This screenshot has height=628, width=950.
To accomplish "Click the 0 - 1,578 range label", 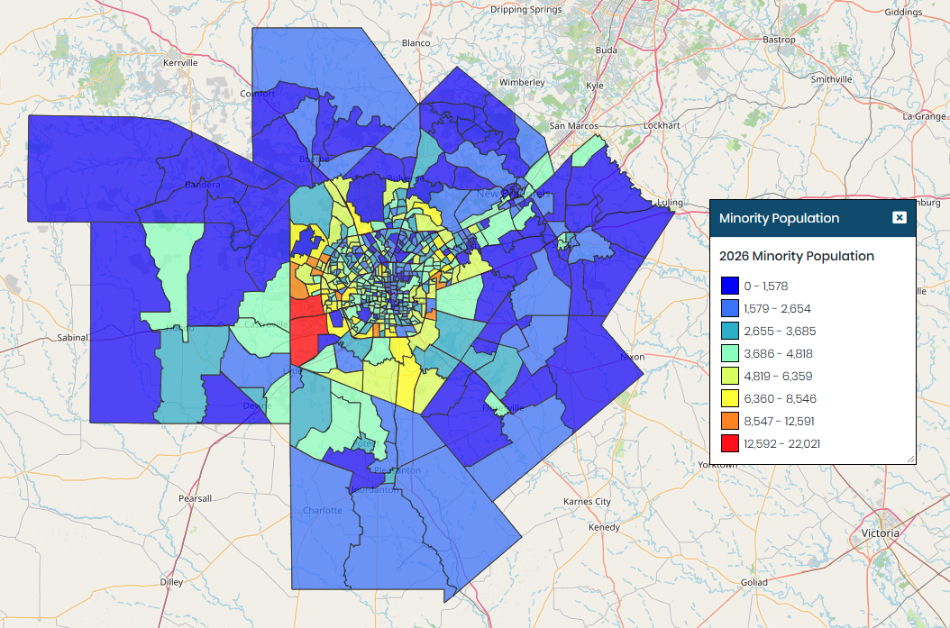I will pos(766,286).
